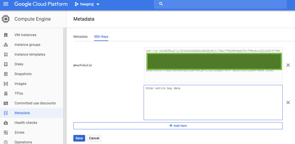Click the search magnifier icon
The image size is (295, 144).
161,4
